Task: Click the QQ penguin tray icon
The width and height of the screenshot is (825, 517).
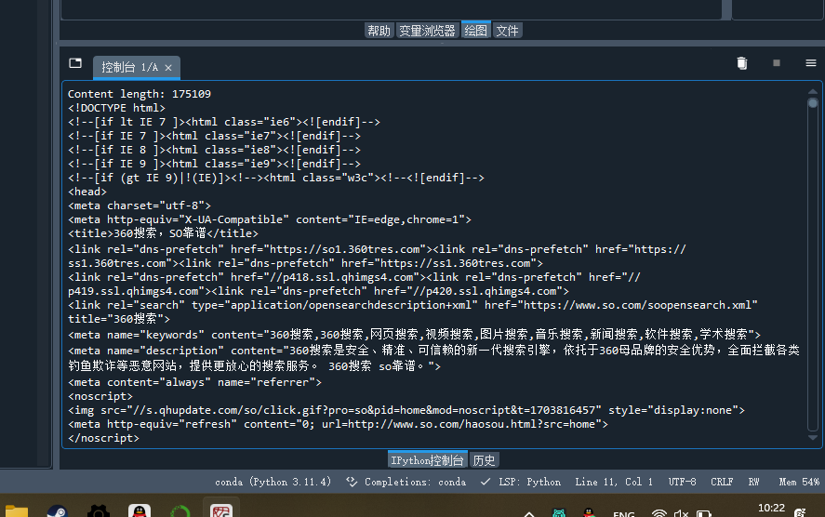Action: coord(589,512)
